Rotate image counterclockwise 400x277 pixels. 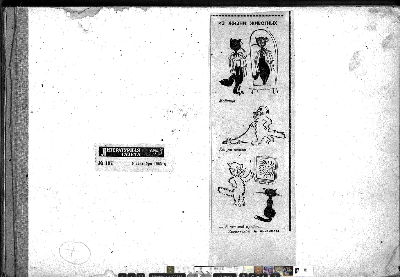(243, 275)
